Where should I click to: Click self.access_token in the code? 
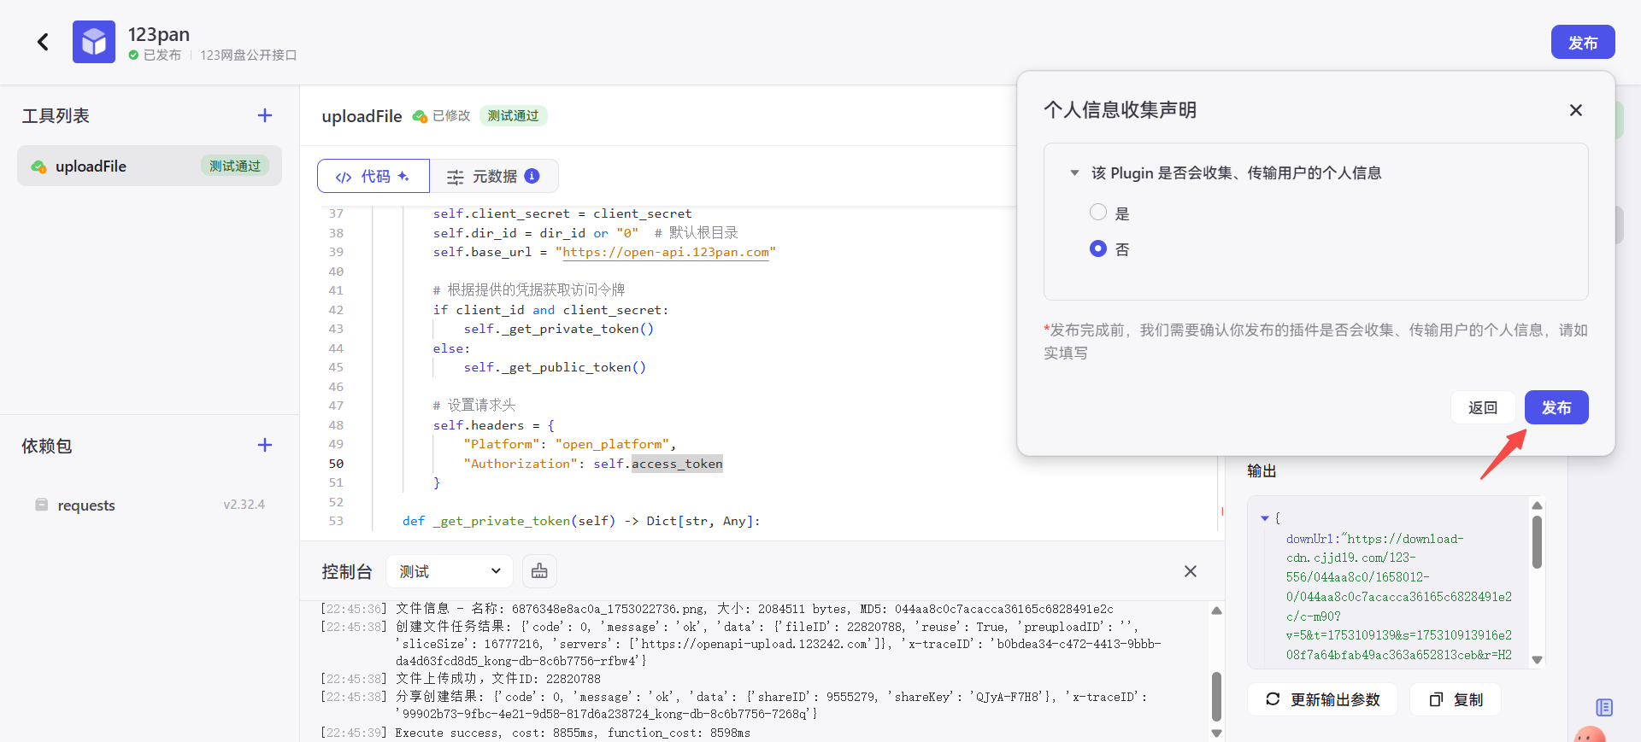tap(658, 464)
